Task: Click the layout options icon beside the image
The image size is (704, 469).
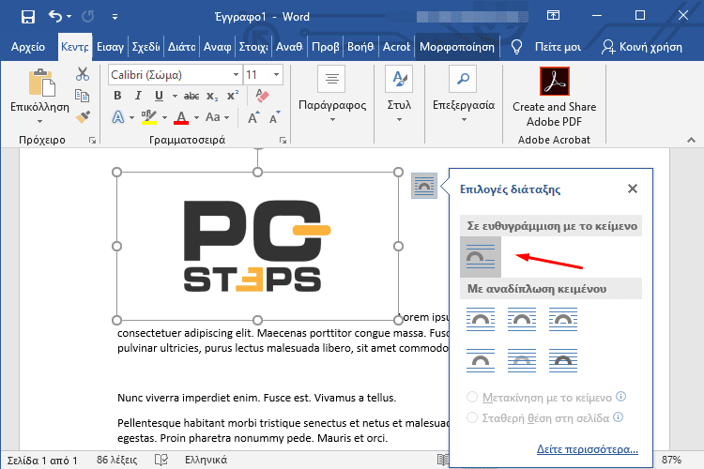Action: click(424, 186)
